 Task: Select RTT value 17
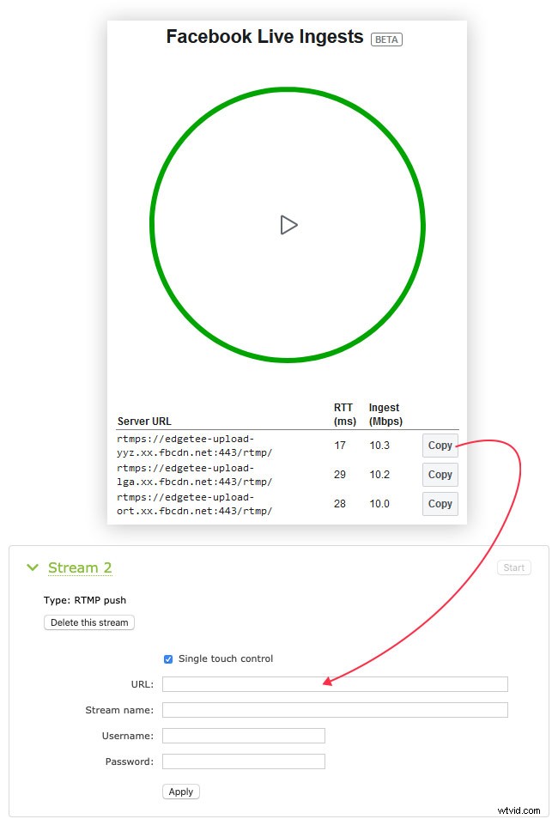(340, 446)
